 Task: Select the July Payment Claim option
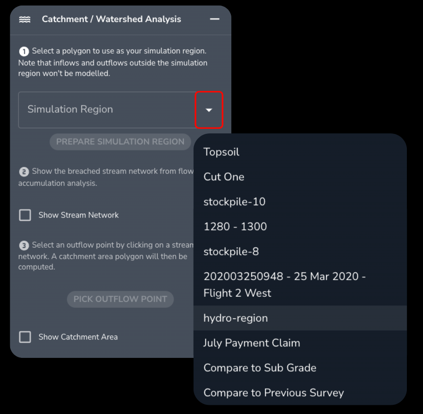pos(252,343)
